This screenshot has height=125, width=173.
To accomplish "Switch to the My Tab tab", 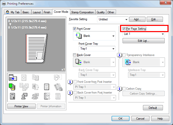I will pyautogui.click(x=12, y=12).
